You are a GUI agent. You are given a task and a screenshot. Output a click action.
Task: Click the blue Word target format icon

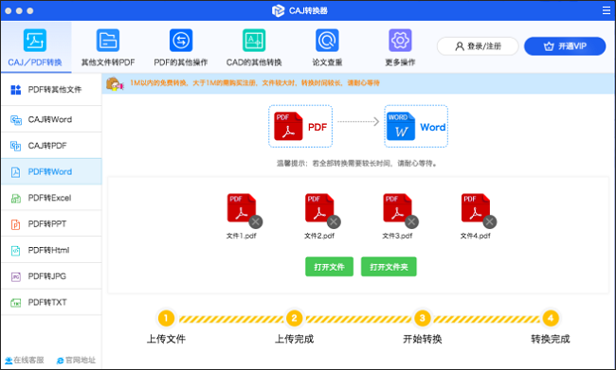click(401, 127)
